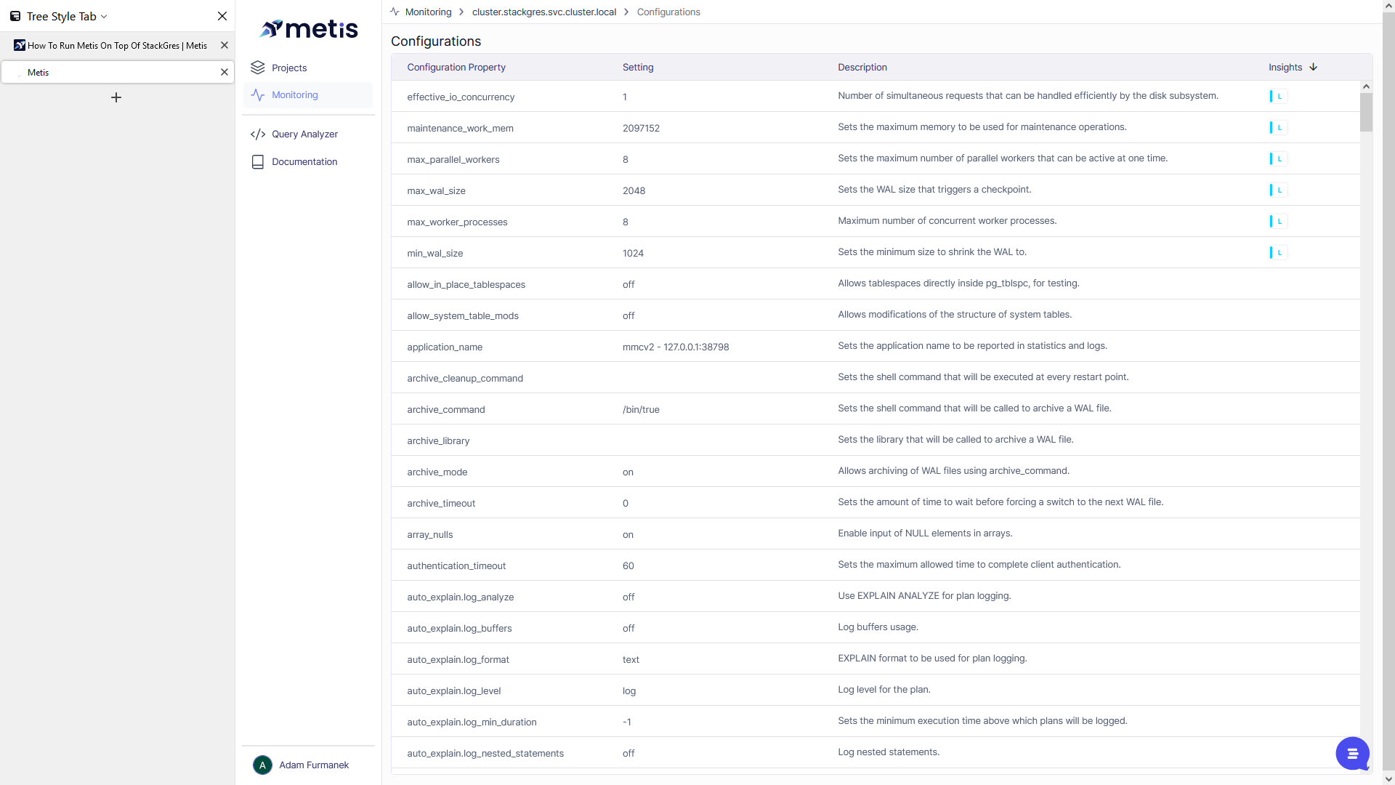Image resolution: width=1395 pixels, height=785 pixels.
Task: Select the max_wal_size property row
Action: pyautogui.click(x=876, y=190)
